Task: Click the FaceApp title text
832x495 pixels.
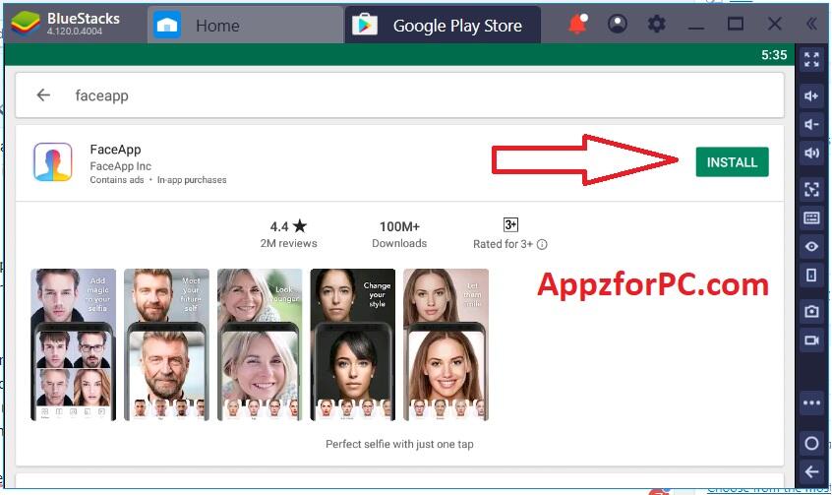Action: pyautogui.click(x=115, y=150)
